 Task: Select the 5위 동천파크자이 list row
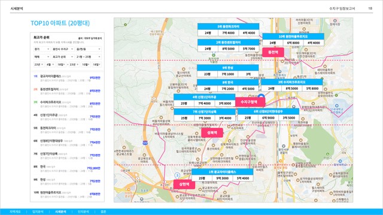click(x=67, y=130)
